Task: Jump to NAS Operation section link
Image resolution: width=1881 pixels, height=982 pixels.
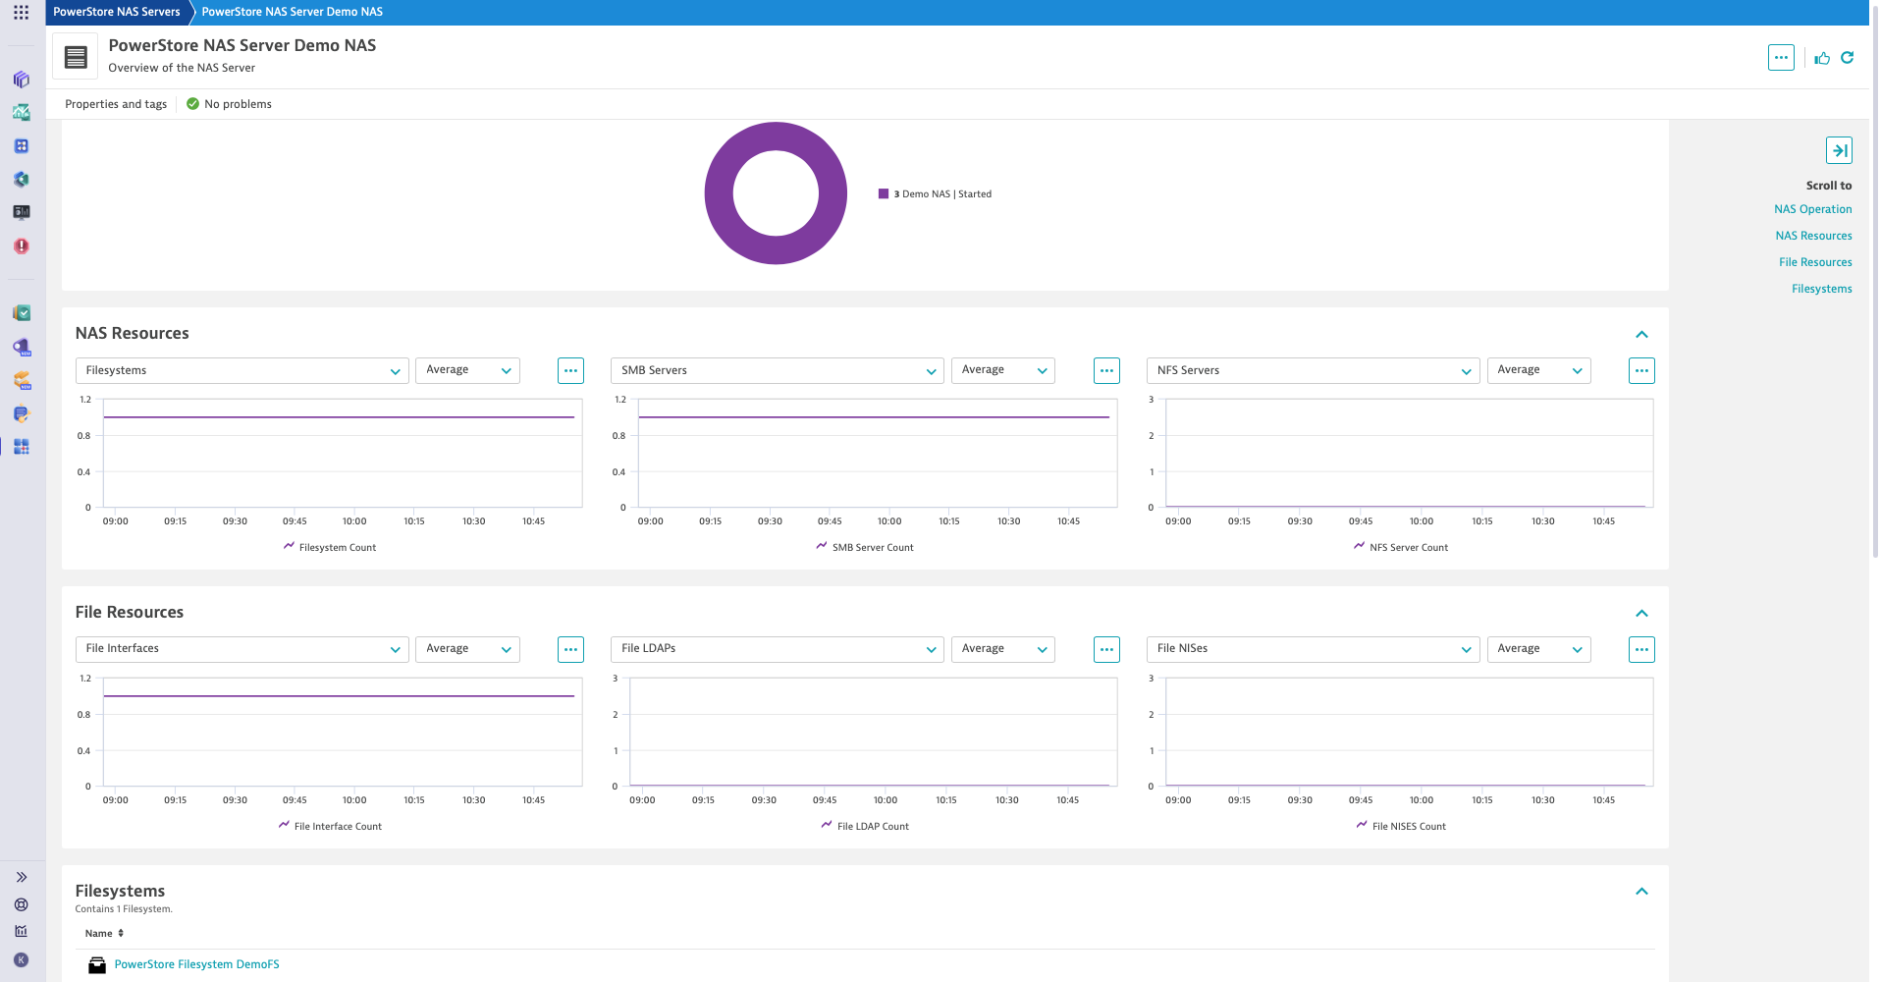Action: click(x=1812, y=209)
